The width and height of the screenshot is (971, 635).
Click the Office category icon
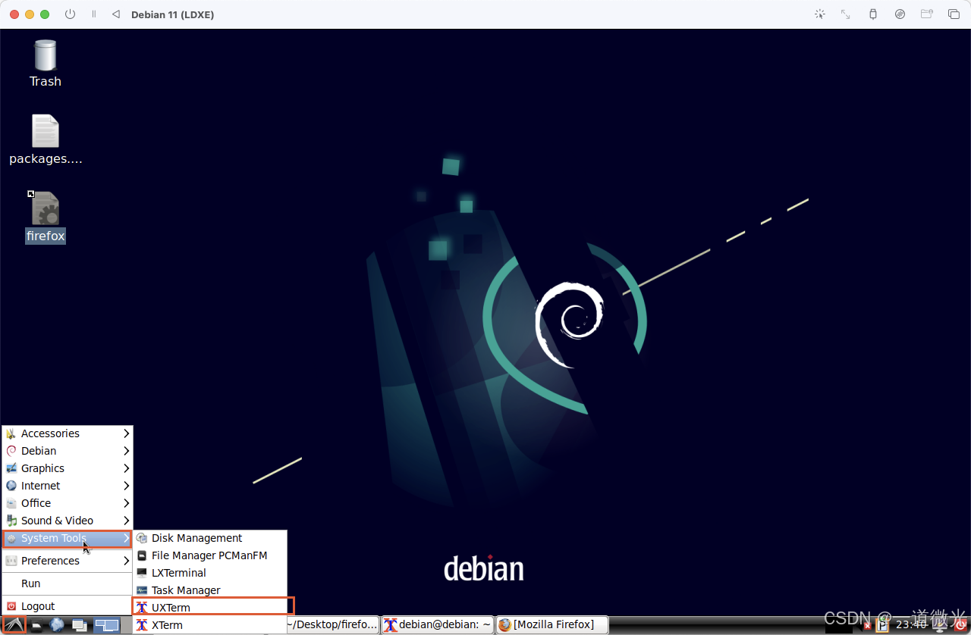coord(11,503)
